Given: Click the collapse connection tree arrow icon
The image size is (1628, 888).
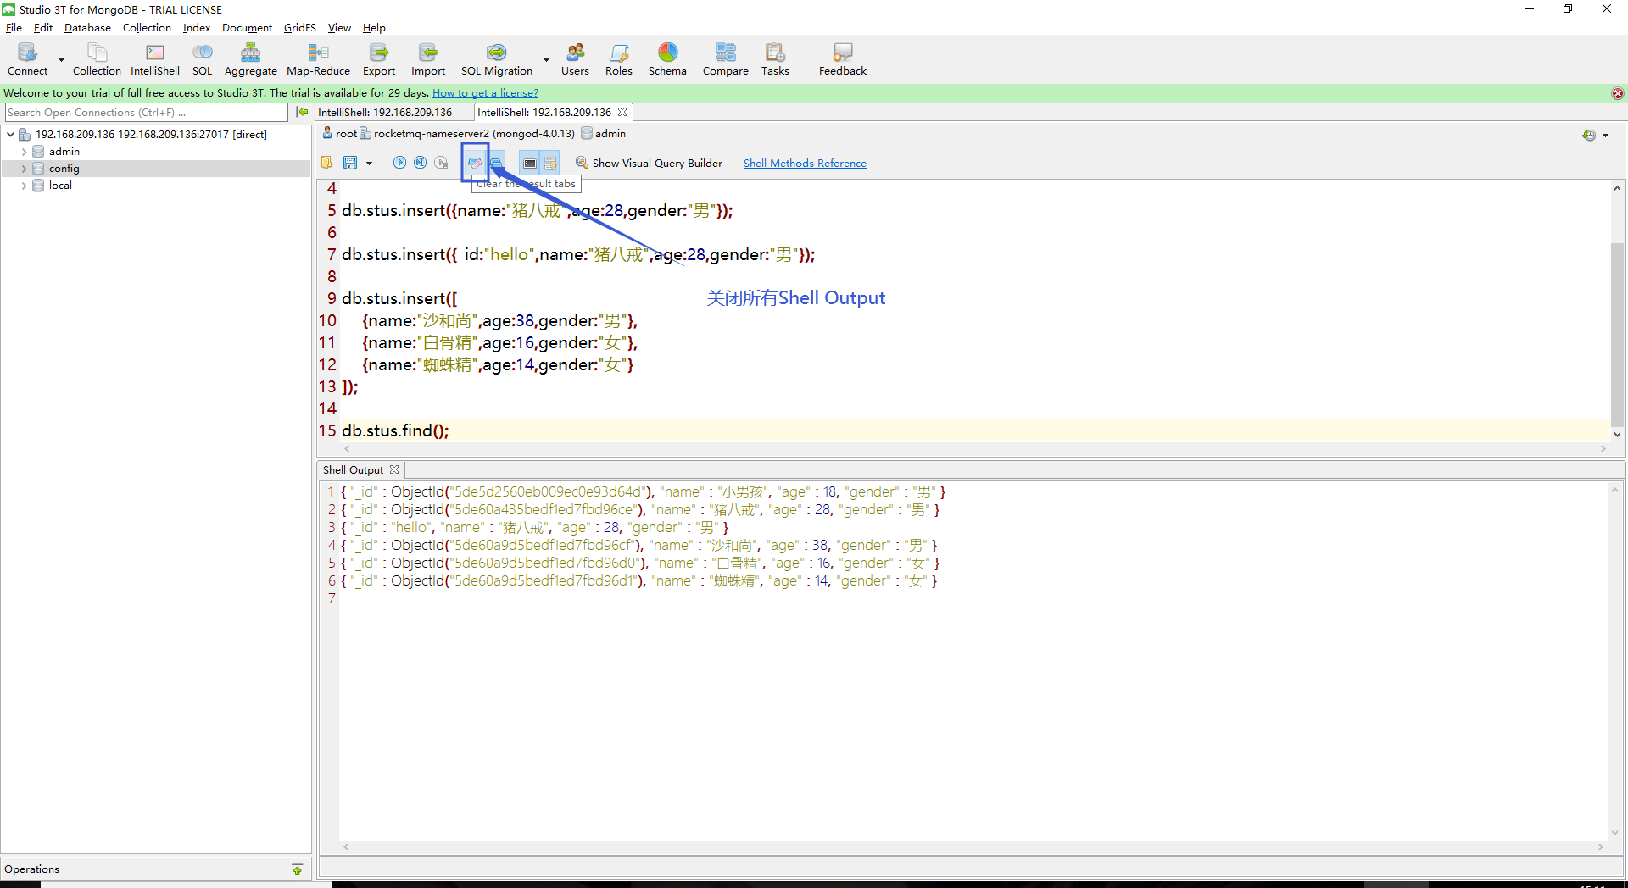Looking at the screenshot, I should (x=303, y=112).
